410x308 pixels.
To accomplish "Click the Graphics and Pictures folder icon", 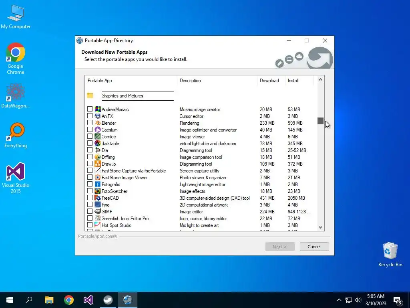I will [x=90, y=95].
